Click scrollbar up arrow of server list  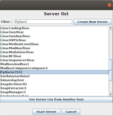click(111, 28)
